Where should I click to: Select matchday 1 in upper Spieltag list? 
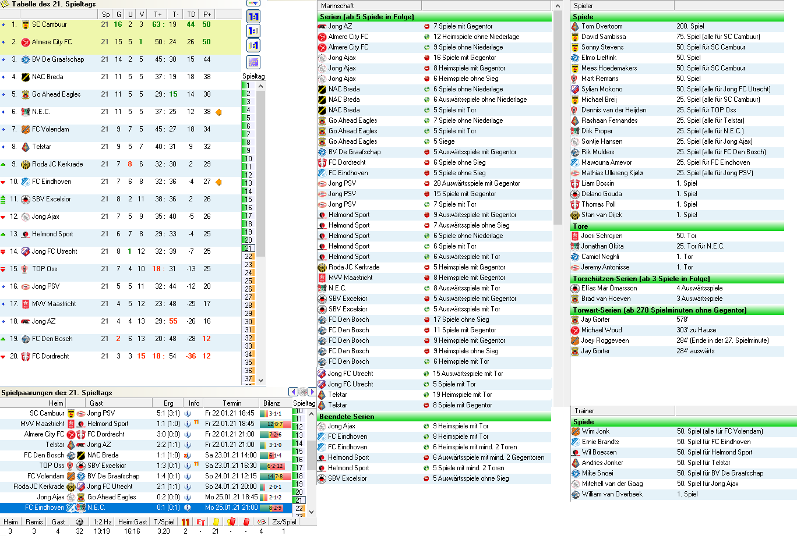248,85
